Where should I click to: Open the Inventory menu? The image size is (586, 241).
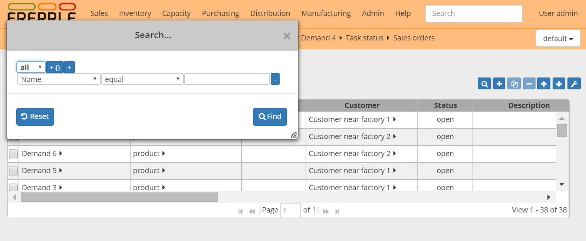(x=135, y=14)
